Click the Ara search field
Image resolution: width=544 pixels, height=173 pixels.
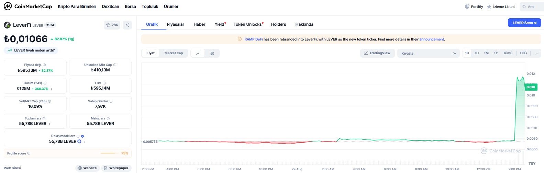[x=532, y=7]
